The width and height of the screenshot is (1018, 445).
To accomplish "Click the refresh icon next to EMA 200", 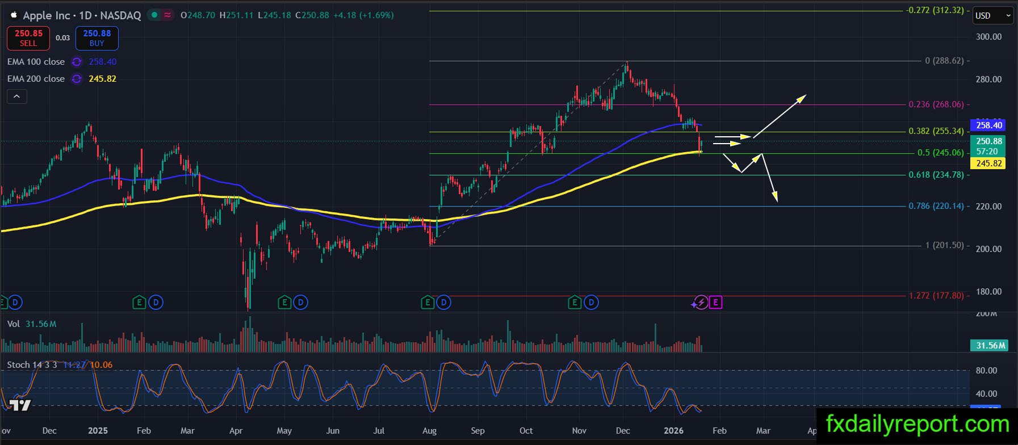I will [x=77, y=79].
